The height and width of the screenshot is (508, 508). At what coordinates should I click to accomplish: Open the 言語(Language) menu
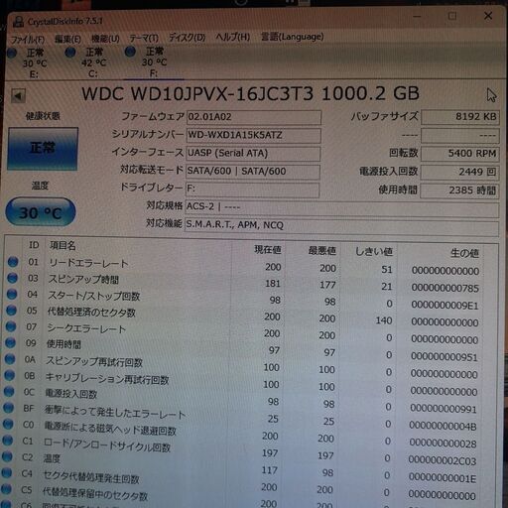[292, 37]
